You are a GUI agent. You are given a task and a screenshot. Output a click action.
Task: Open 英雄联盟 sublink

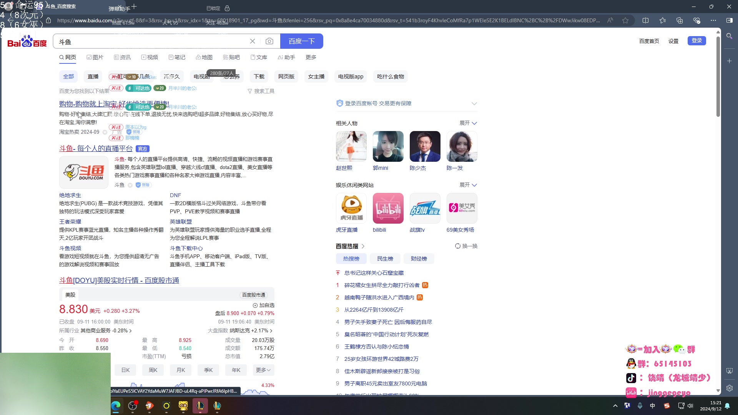[181, 222]
